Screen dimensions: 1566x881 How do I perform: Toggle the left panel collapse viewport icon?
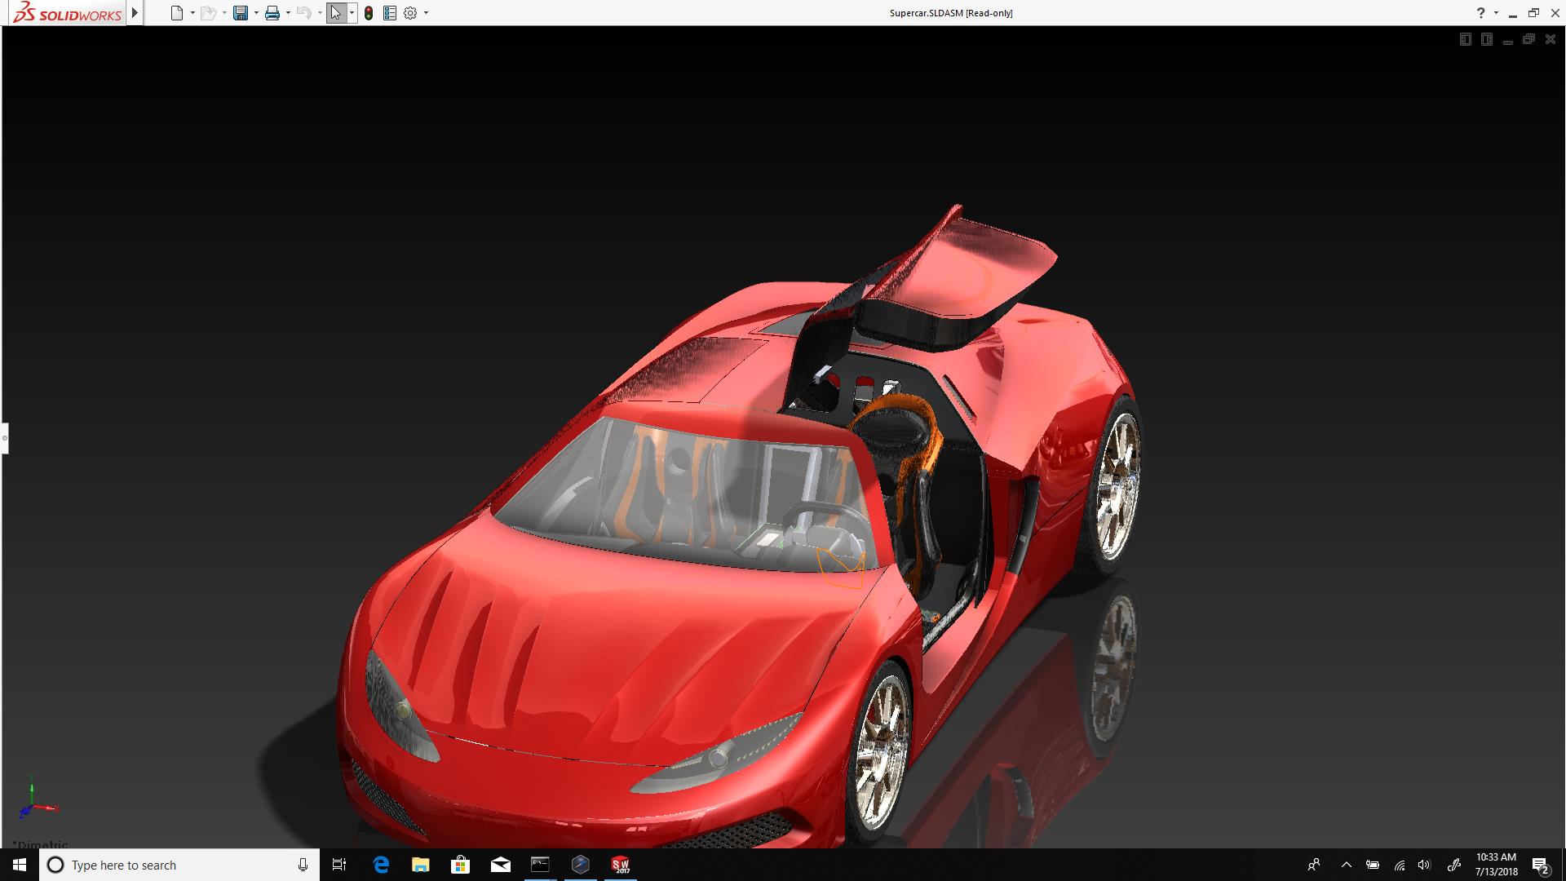[x=1465, y=40]
